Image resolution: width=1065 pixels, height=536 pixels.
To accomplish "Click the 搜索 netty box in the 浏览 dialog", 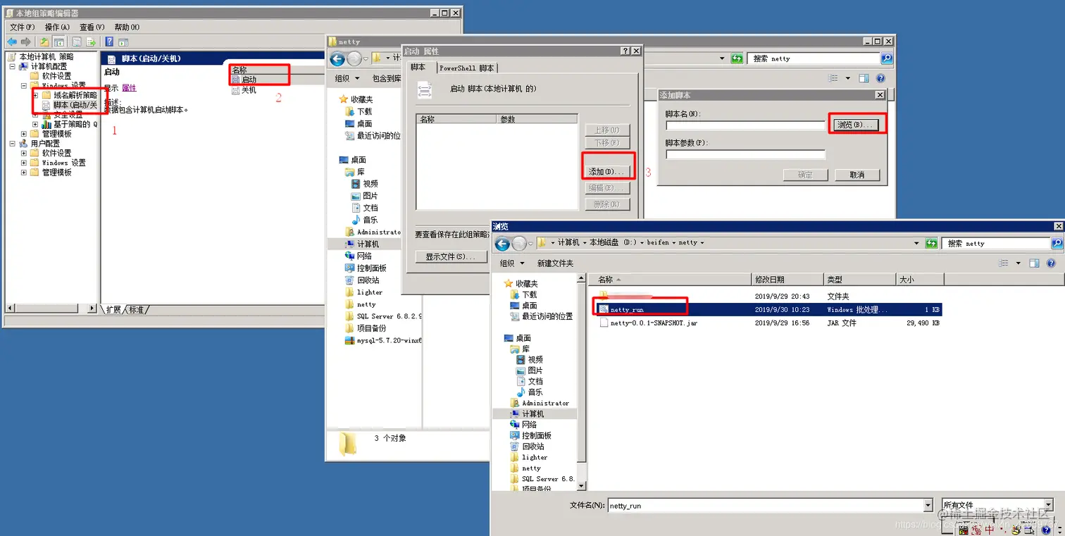I will (x=996, y=243).
